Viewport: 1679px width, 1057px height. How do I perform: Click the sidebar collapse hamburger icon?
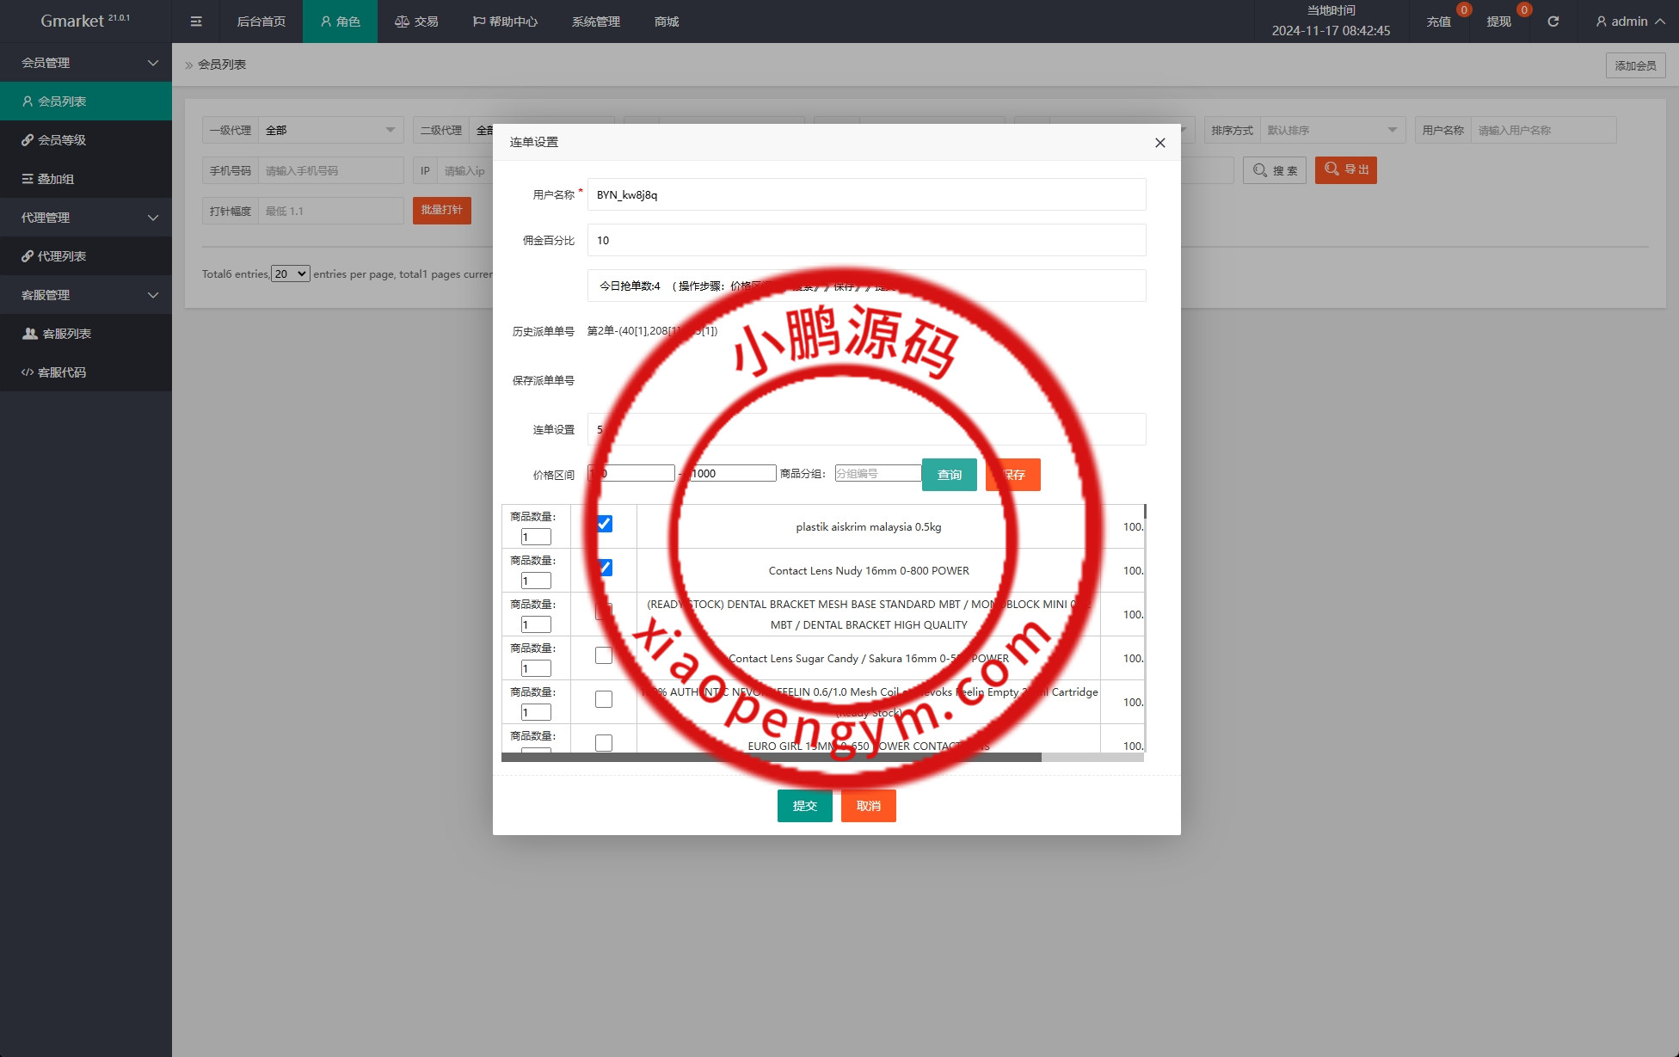[x=196, y=22]
